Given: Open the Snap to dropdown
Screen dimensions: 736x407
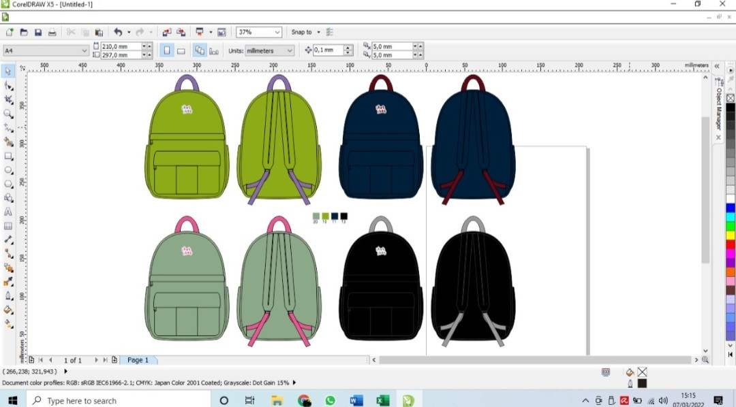Looking at the screenshot, I should pos(318,32).
